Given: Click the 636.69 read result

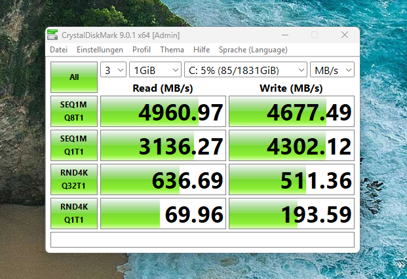Looking at the screenshot, I should pos(163,179).
